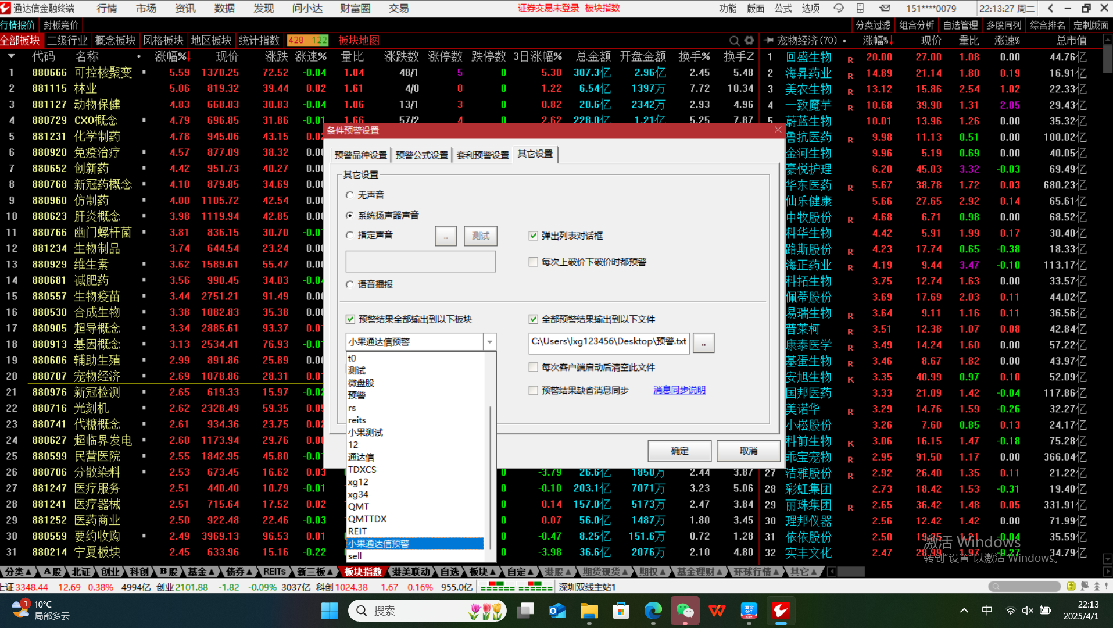Click the headset customer service icon

838,8
